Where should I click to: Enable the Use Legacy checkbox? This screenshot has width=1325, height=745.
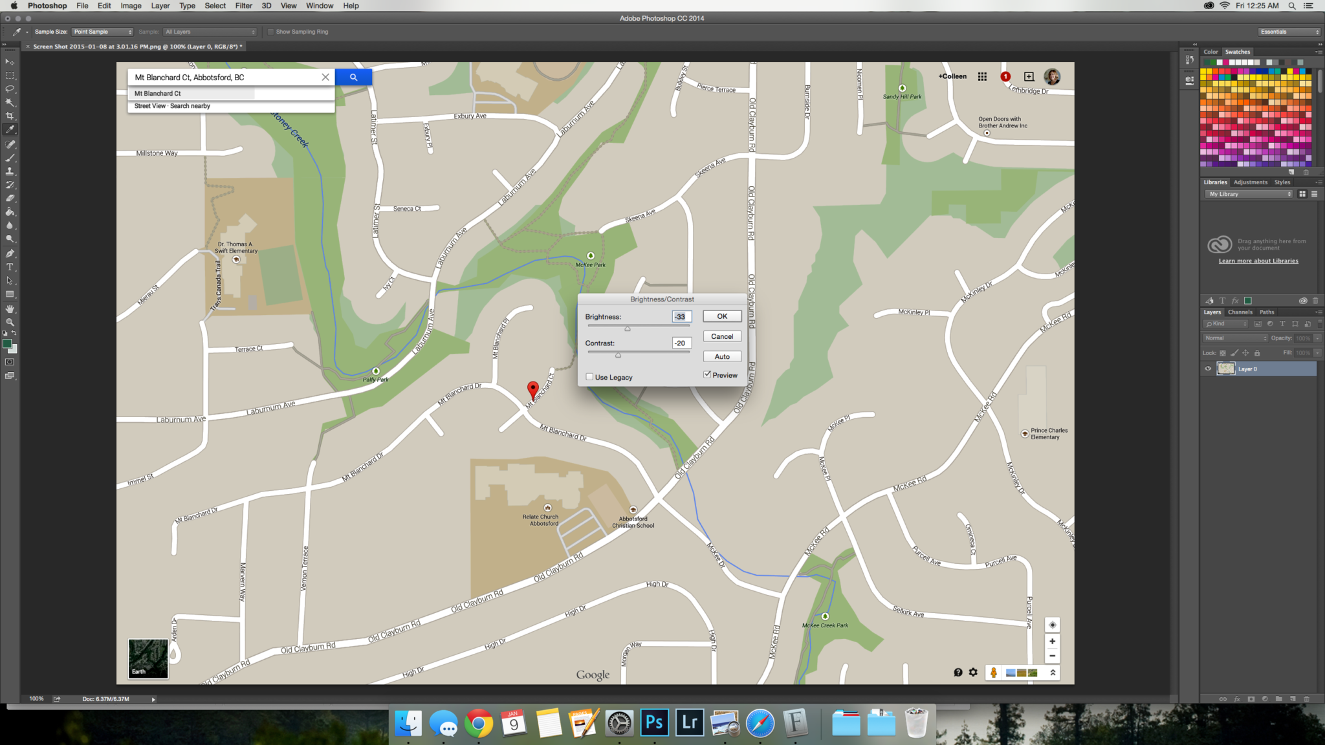589,377
